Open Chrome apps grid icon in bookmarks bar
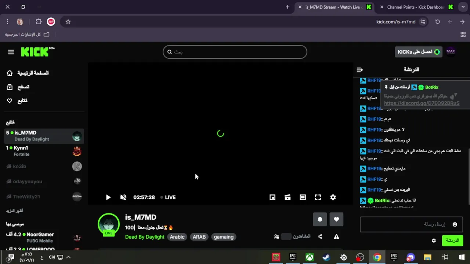470x264 pixels. pos(463,34)
